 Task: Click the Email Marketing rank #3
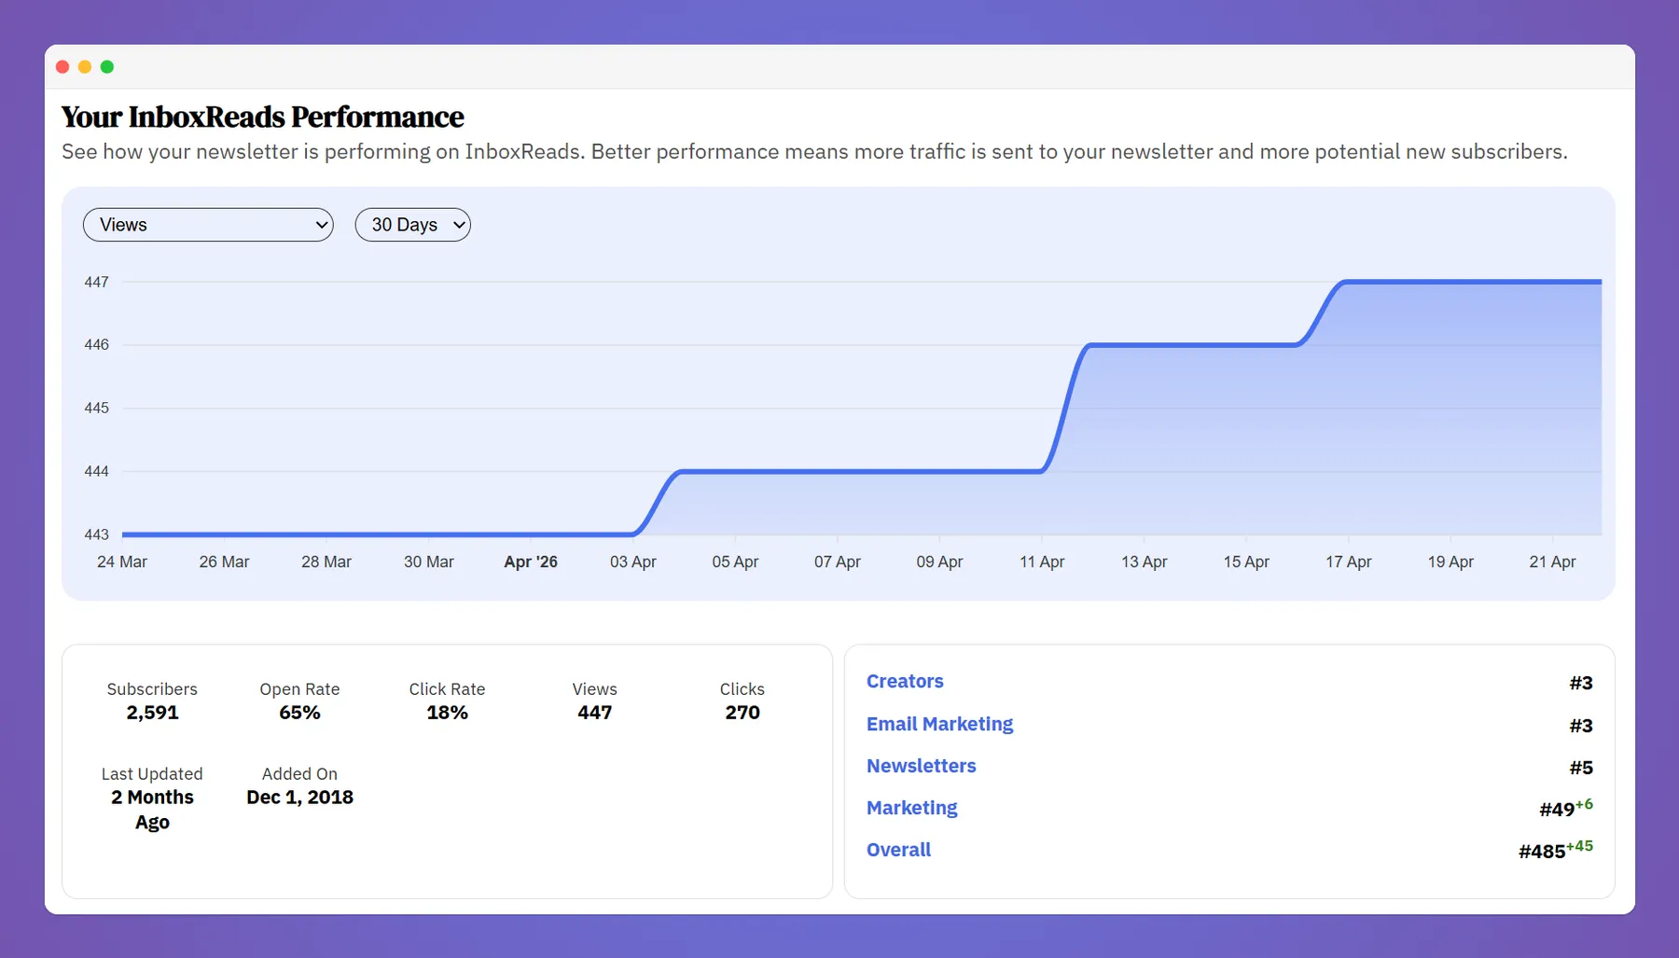coord(1581,726)
